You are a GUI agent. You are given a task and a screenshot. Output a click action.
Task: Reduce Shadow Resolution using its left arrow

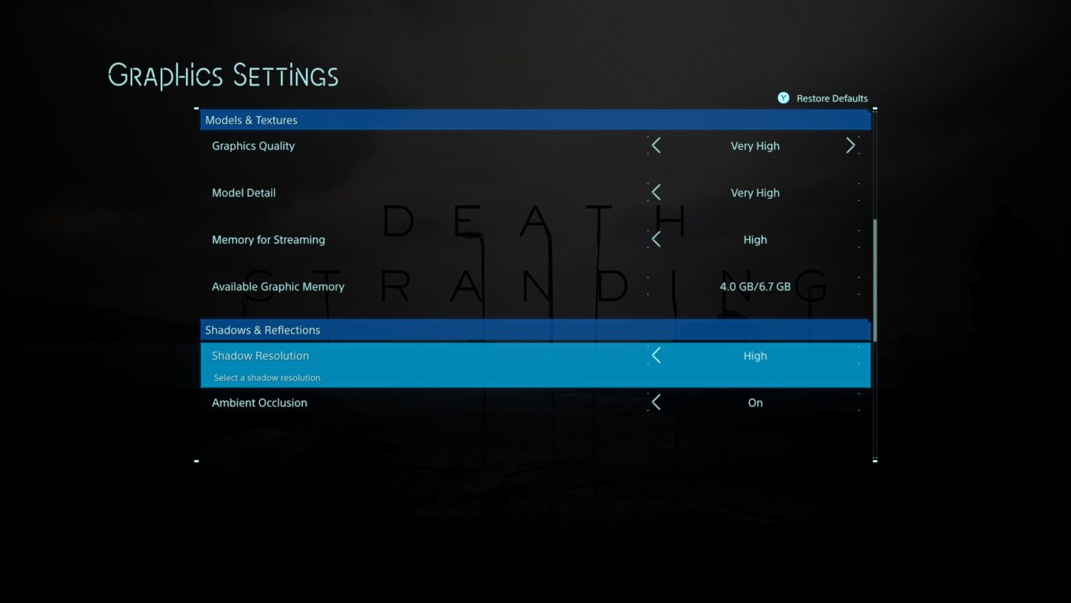pos(656,355)
